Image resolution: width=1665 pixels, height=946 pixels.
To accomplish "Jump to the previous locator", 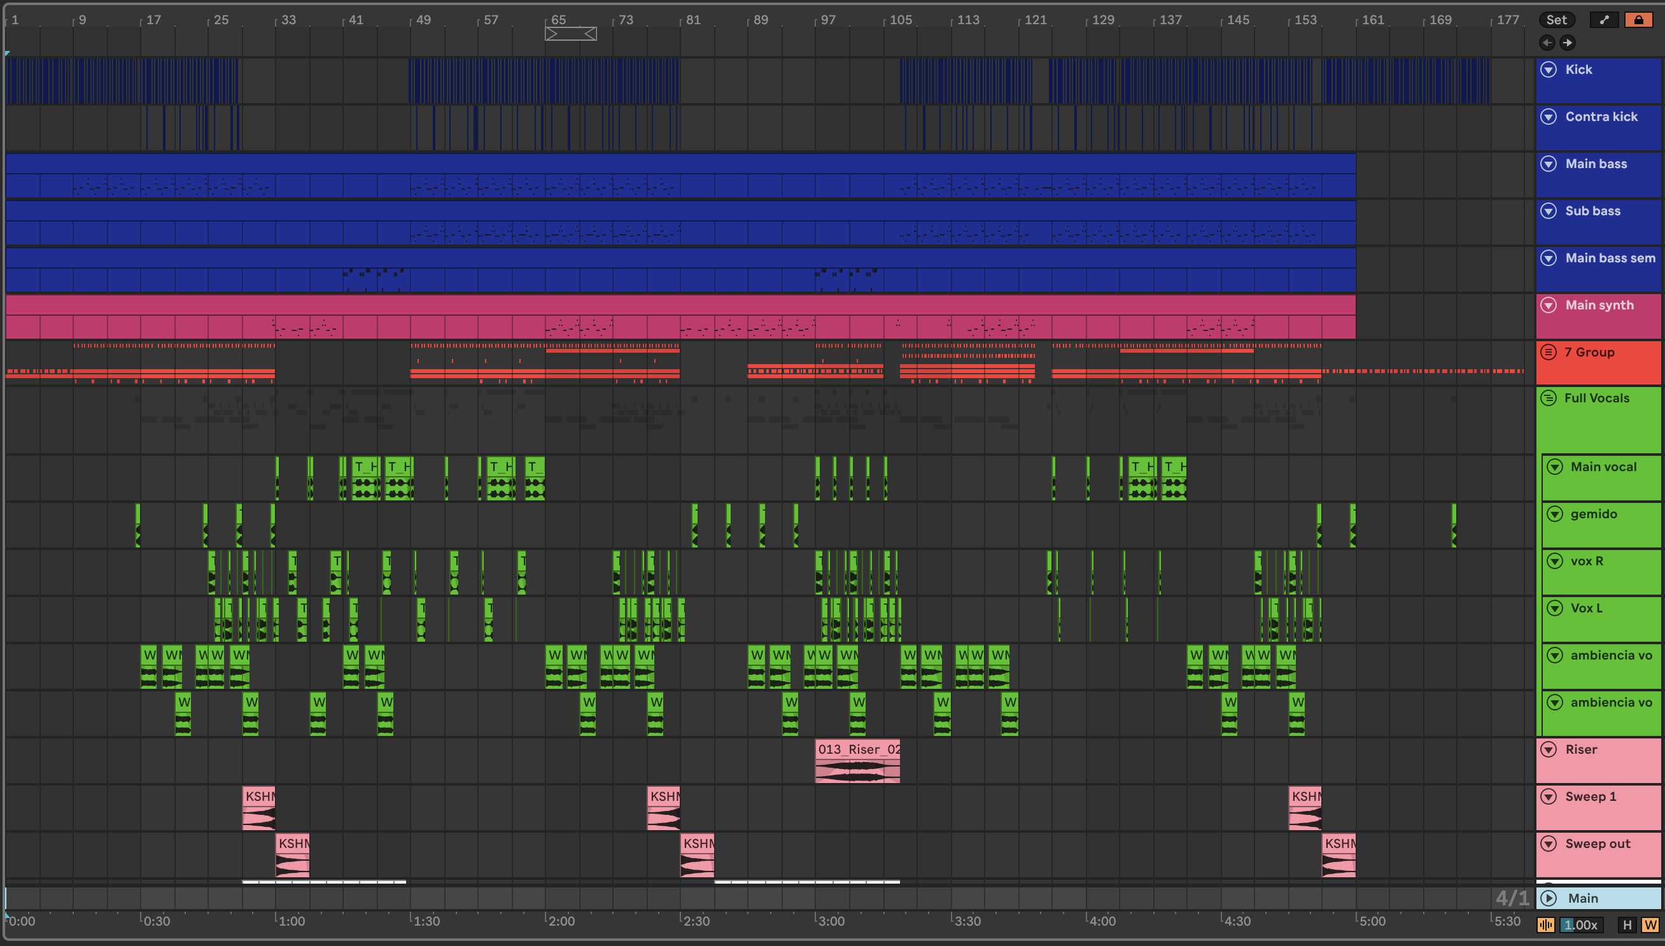I will pyautogui.click(x=1547, y=43).
